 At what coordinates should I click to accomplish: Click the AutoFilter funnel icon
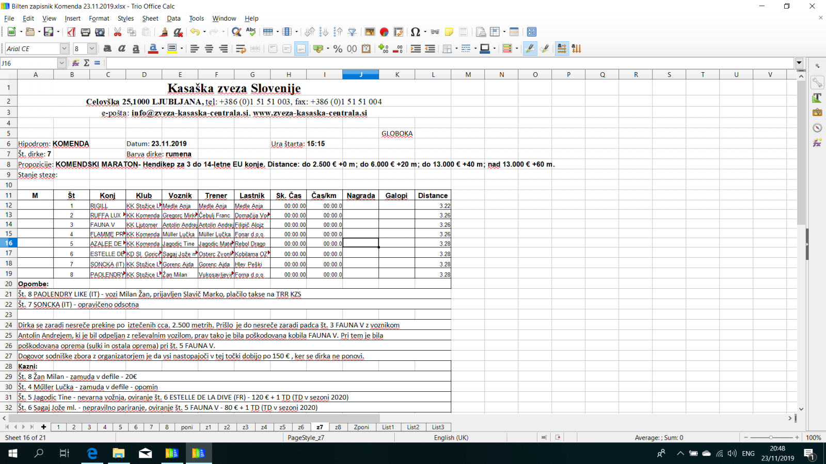pos(352,32)
